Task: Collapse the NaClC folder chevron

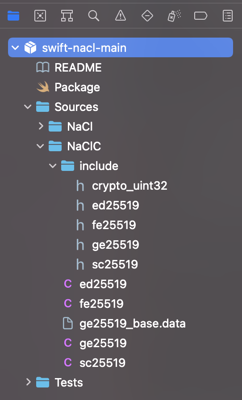Action: (x=40, y=146)
